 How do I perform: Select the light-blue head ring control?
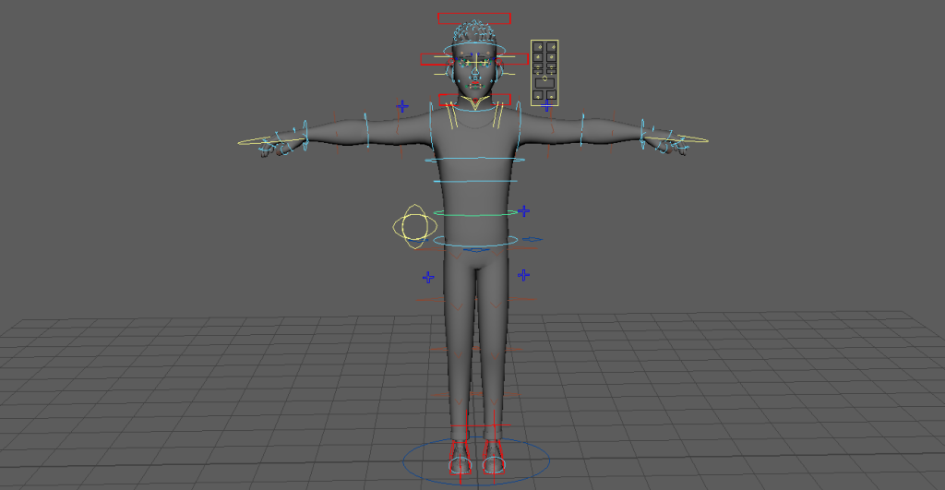[475, 49]
